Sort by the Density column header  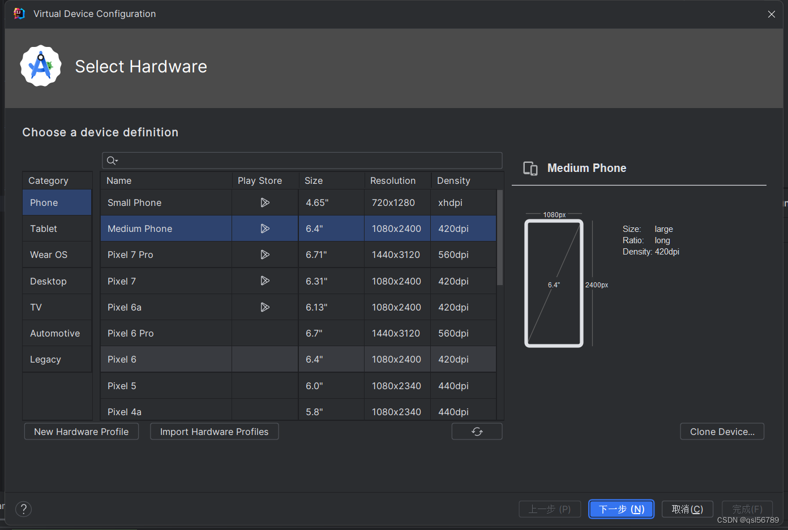click(453, 180)
